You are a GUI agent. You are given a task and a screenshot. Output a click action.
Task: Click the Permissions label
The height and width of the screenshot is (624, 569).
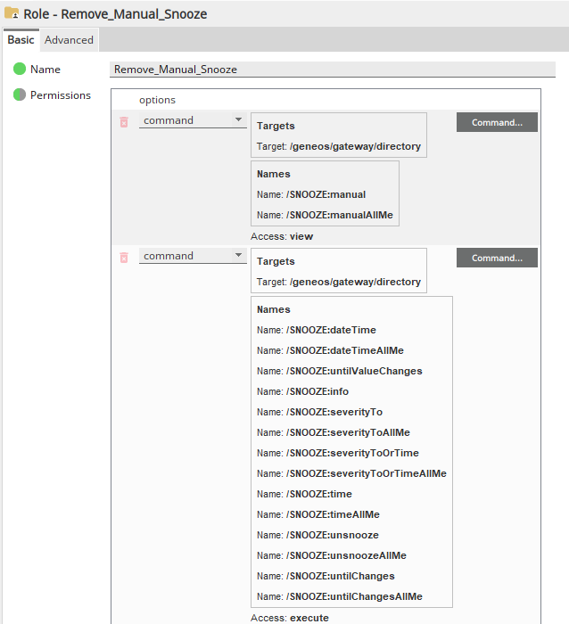[61, 95]
